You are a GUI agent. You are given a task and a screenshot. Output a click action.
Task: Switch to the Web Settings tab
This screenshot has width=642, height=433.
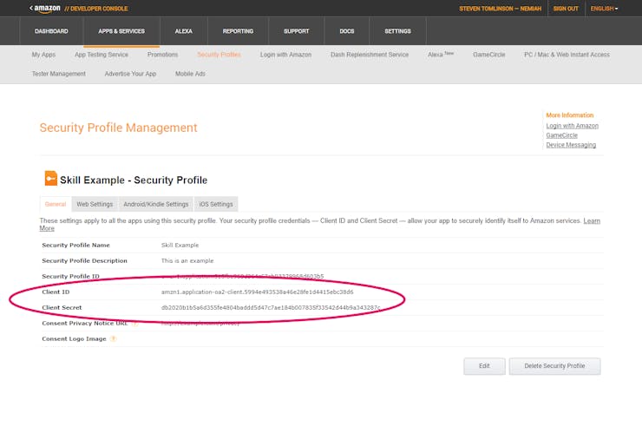(x=95, y=204)
